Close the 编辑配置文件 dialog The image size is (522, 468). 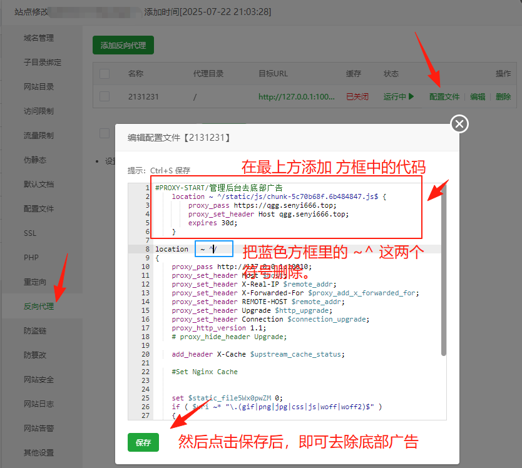click(459, 124)
